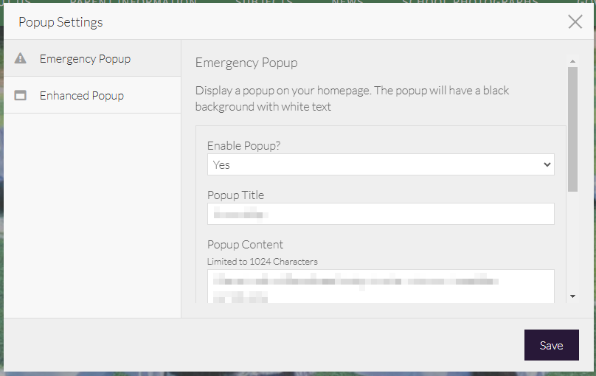Save the popup settings
Screen dimensions: 596x376
point(551,345)
